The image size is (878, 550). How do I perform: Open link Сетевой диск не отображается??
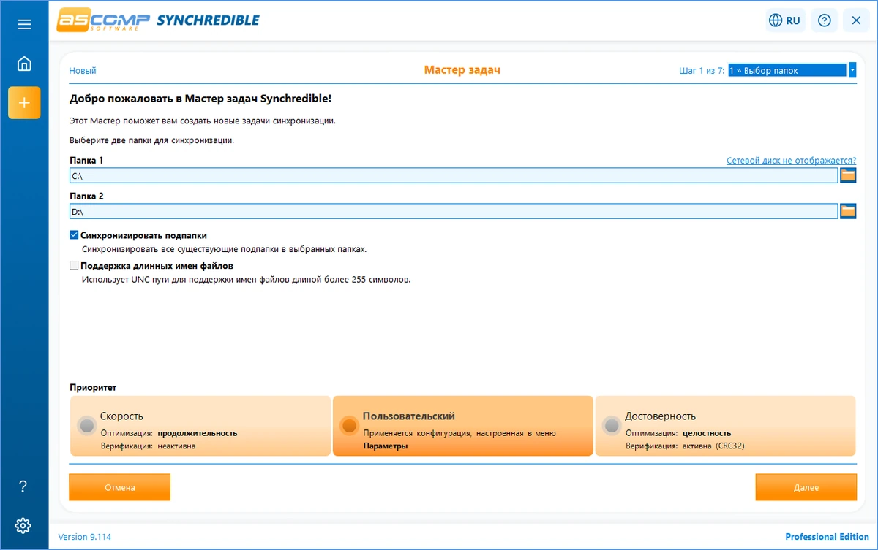tap(791, 161)
